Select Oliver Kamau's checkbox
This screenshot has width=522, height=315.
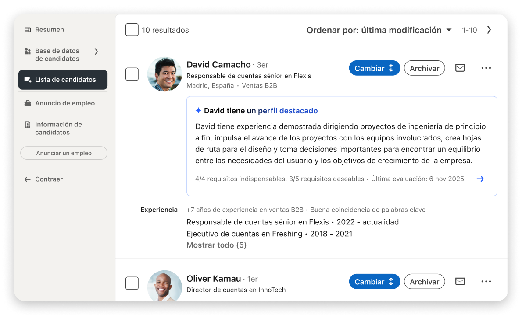pyautogui.click(x=132, y=283)
